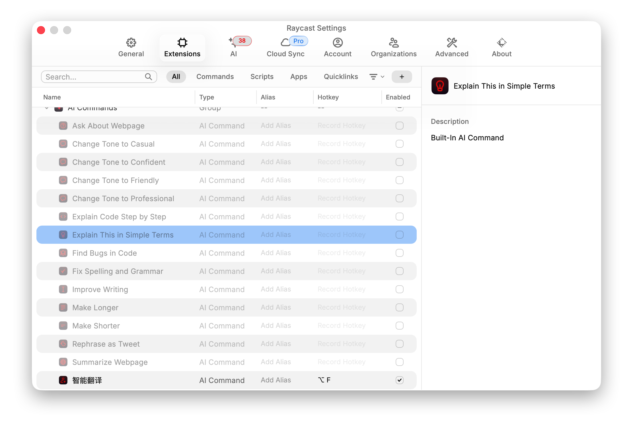The image size is (633, 433).
Task: Enable Change Tone to Casual checkbox
Action: (x=400, y=144)
